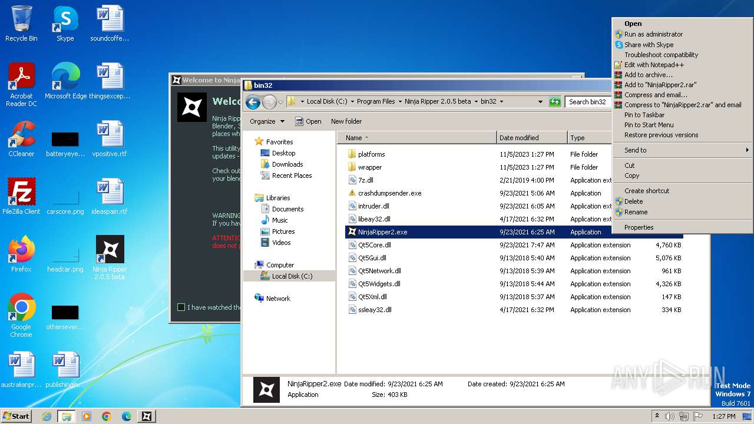Choose Run as administrator from context menu
Viewport: 754px width, 424px height.
tap(682, 34)
